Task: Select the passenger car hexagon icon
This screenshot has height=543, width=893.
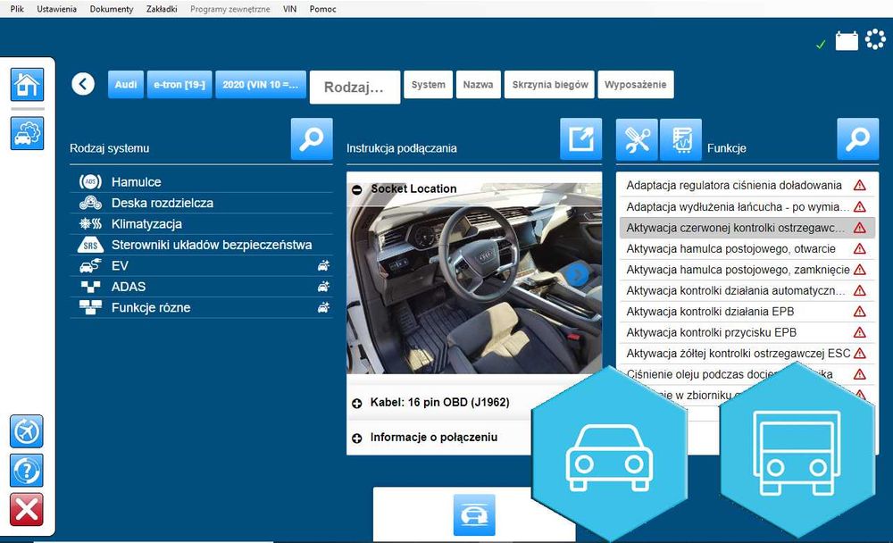Action: point(610,454)
